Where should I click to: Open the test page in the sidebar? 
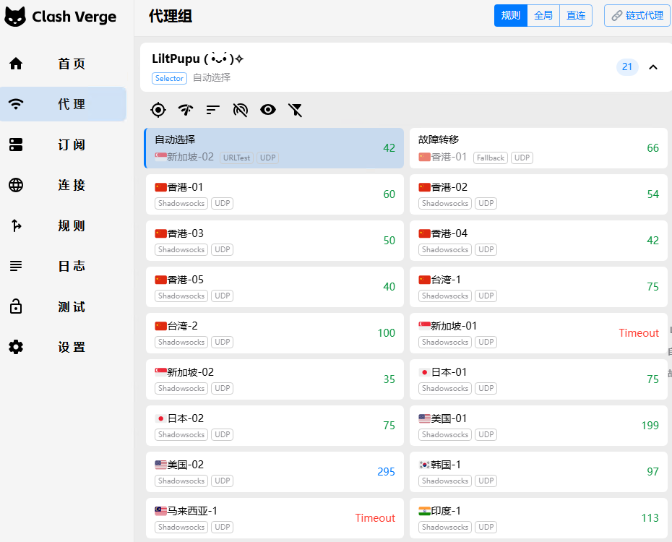click(x=63, y=306)
